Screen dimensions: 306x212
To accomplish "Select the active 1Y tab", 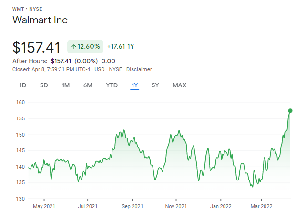I will [135, 85].
